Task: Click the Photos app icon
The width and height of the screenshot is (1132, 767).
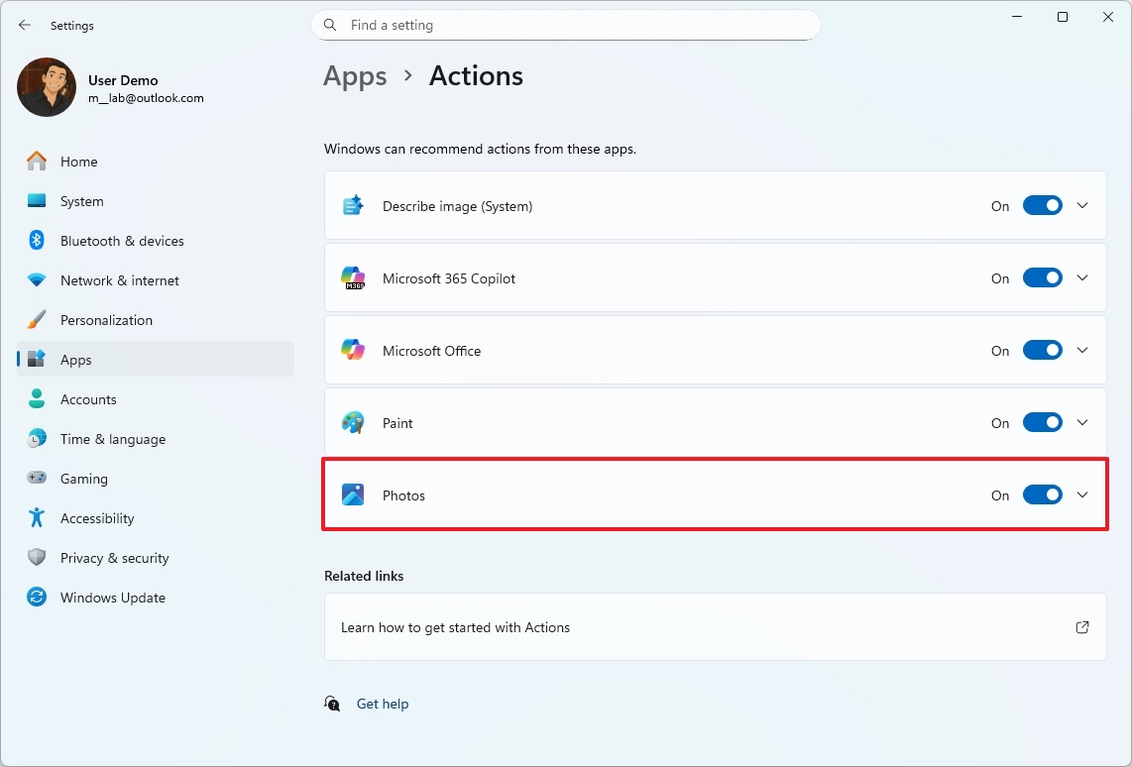Action: click(x=353, y=494)
